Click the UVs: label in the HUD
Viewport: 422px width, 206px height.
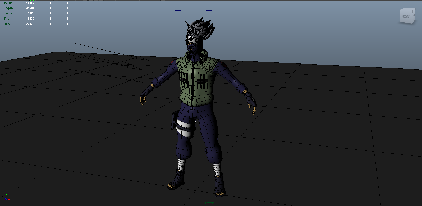(7, 24)
